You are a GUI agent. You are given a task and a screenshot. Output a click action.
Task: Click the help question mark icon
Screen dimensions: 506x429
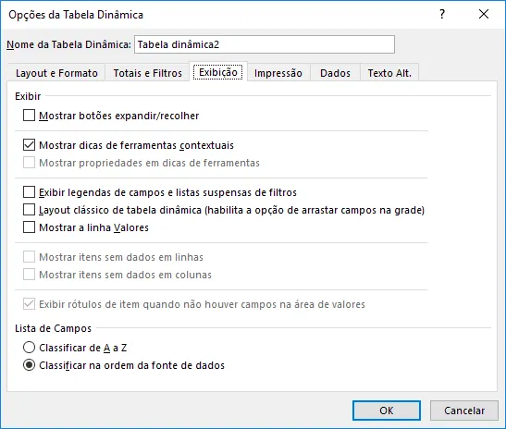[442, 14]
